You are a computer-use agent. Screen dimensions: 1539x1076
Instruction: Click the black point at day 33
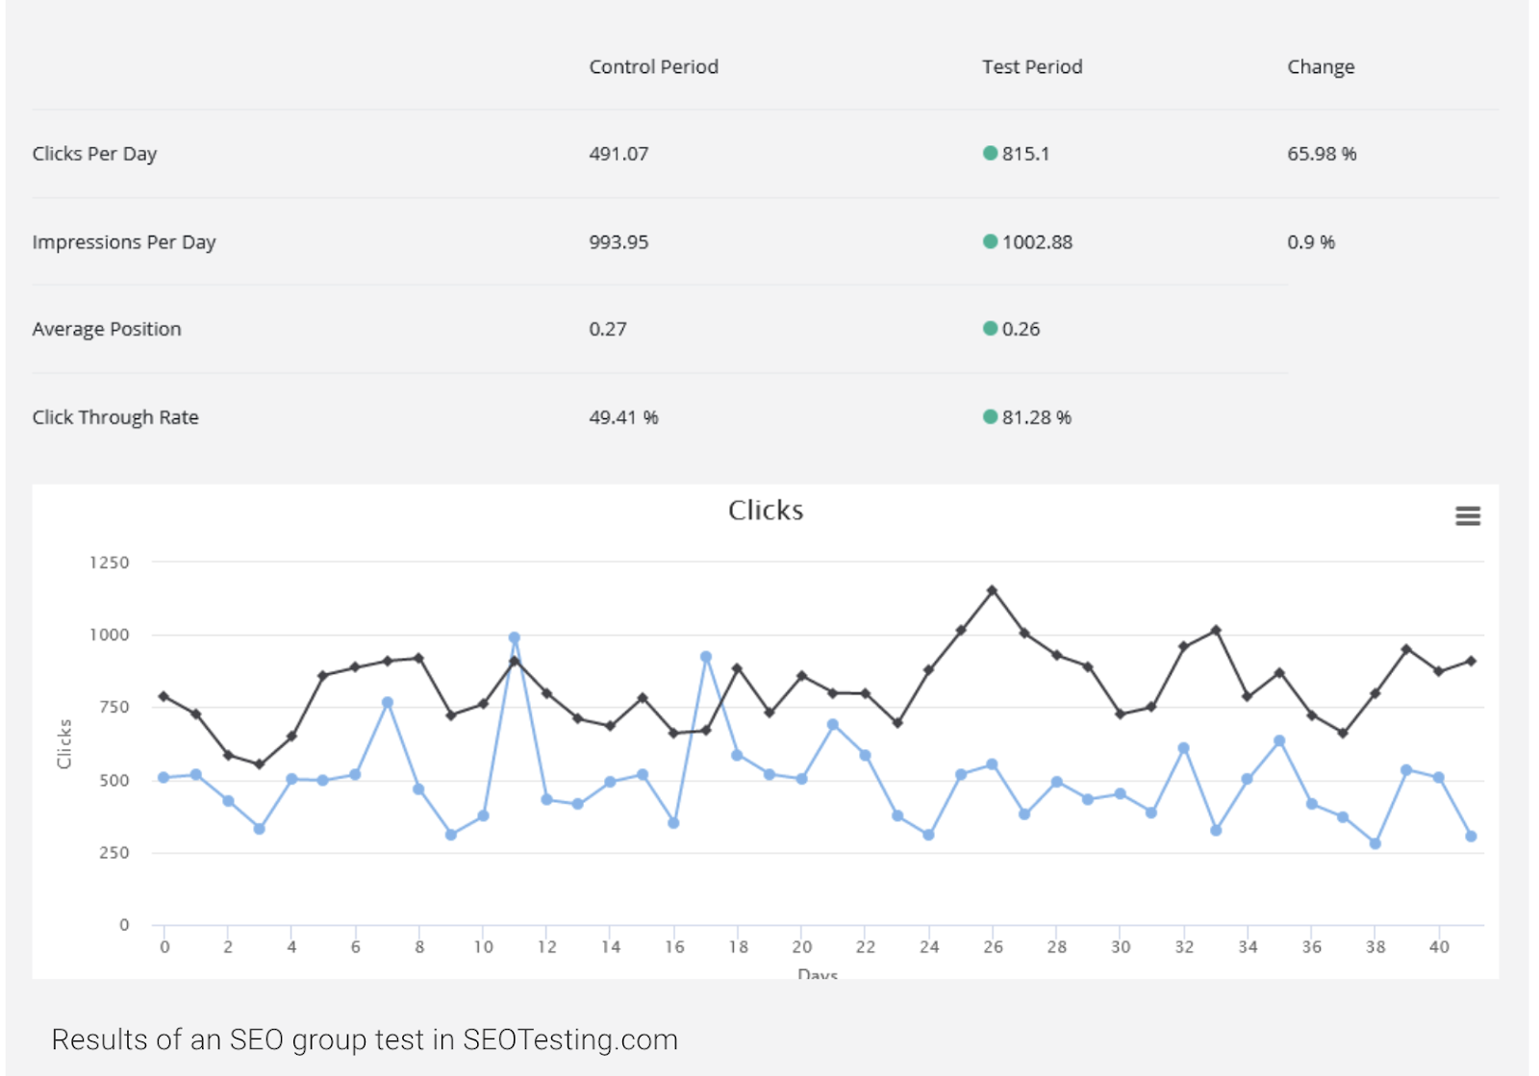[x=1216, y=631]
